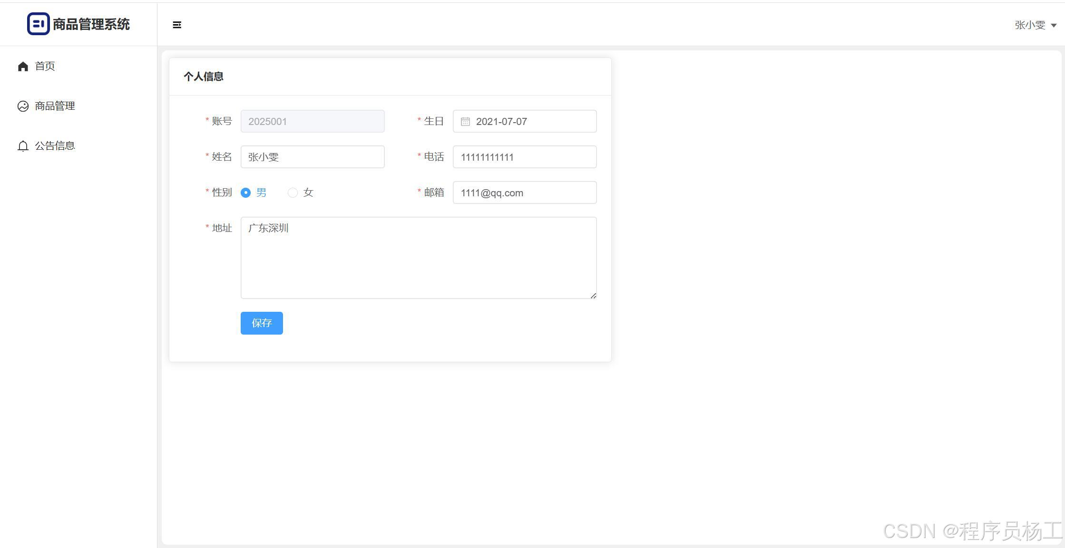Click the 姓名 input field

[313, 157]
